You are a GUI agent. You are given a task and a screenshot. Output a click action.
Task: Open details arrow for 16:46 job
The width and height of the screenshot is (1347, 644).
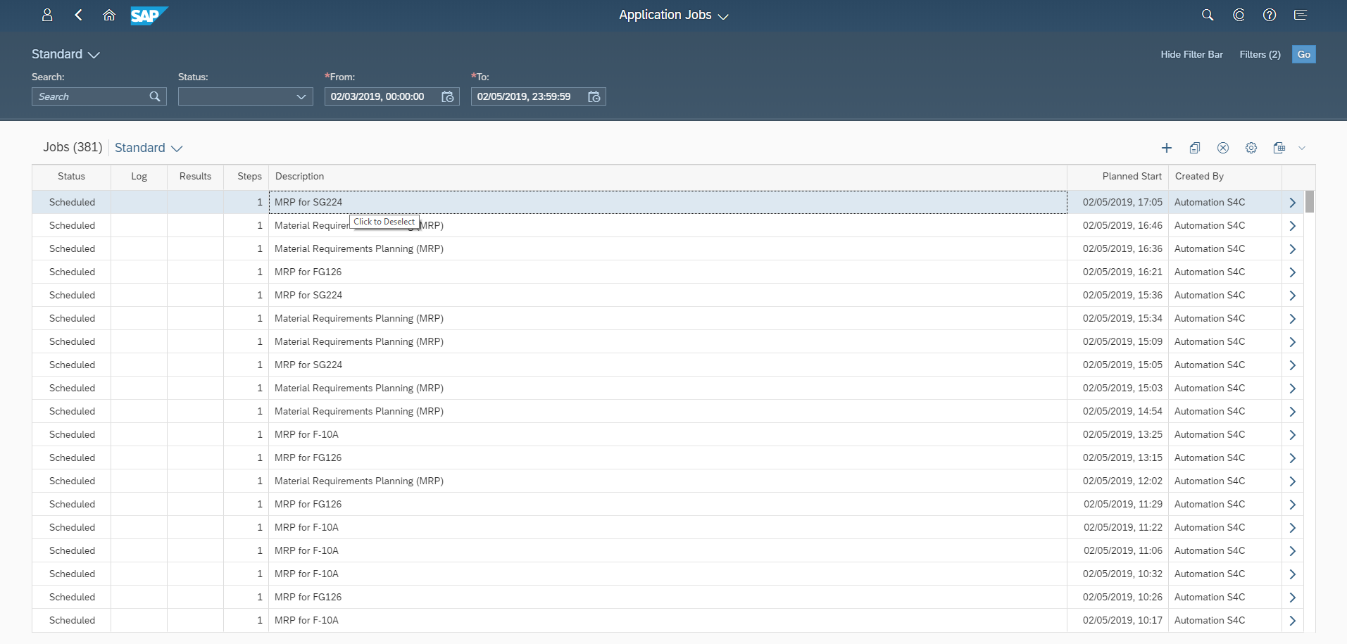[1293, 226]
